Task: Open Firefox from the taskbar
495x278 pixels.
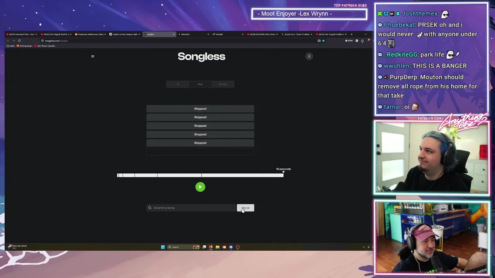Action: 211,247
